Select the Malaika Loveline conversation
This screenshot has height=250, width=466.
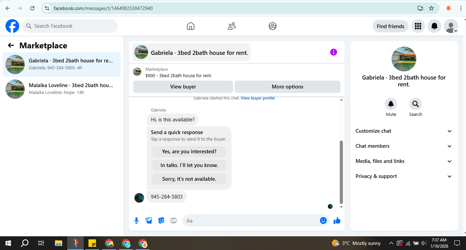[62, 89]
